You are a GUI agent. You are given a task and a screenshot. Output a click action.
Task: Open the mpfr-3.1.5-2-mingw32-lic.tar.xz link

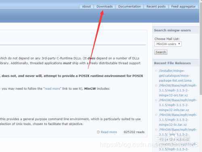pos(178,120)
